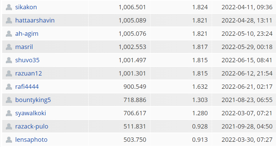Viewport: 276px width, 147px height.
Task: Click the avatar icon beside sikakon
Action: point(9,7)
